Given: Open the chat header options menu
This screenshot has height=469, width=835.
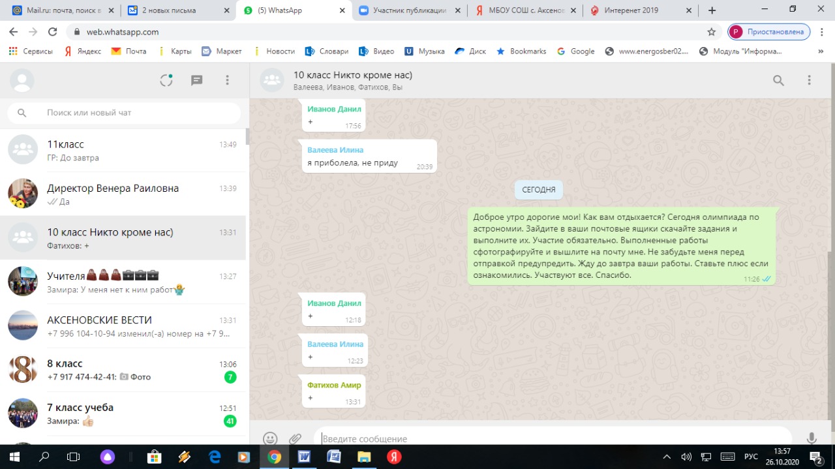Looking at the screenshot, I should click(x=809, y=80).
